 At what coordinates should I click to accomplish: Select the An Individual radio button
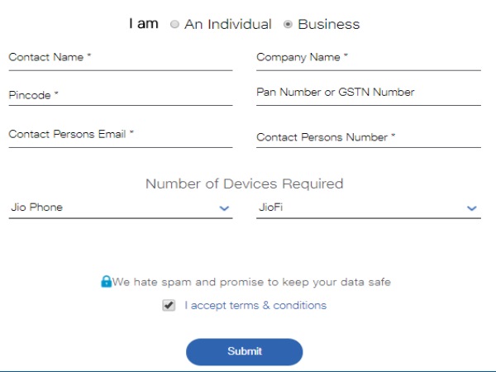[x=174, y=25]
